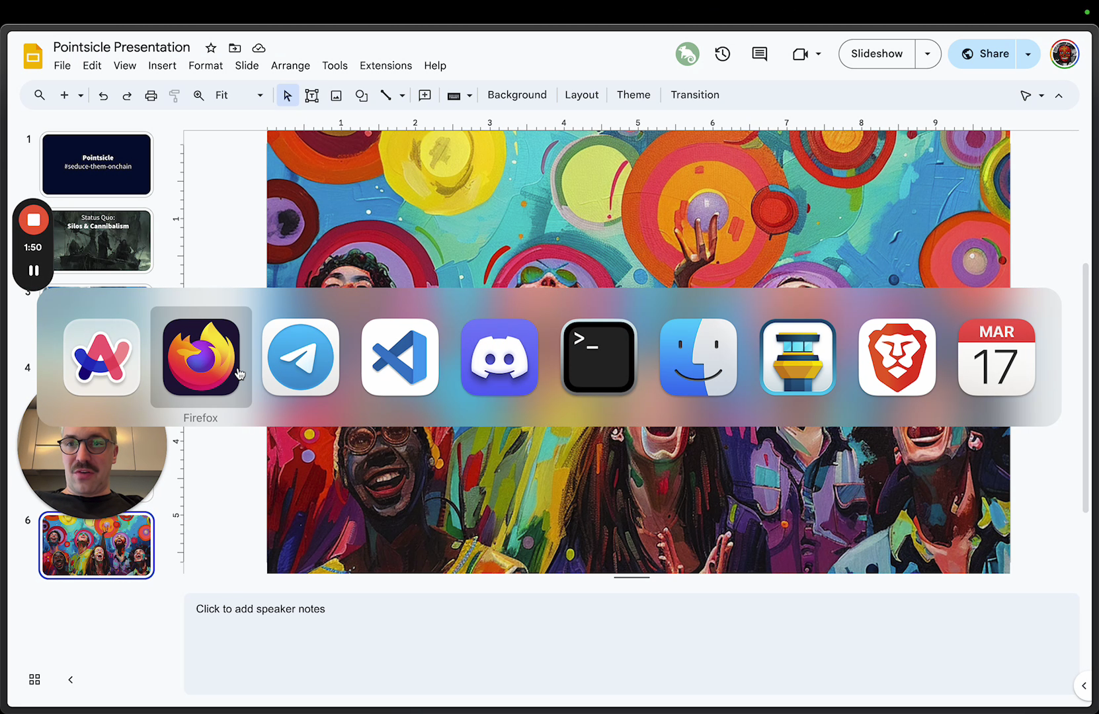Open the Format menu

click(206, 65)
